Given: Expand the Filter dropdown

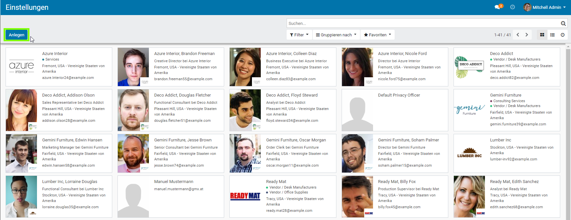Looking at the screenshot, I should tap(299, 35).
